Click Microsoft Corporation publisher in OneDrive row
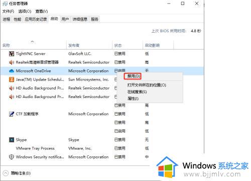 tap(88, 71)
